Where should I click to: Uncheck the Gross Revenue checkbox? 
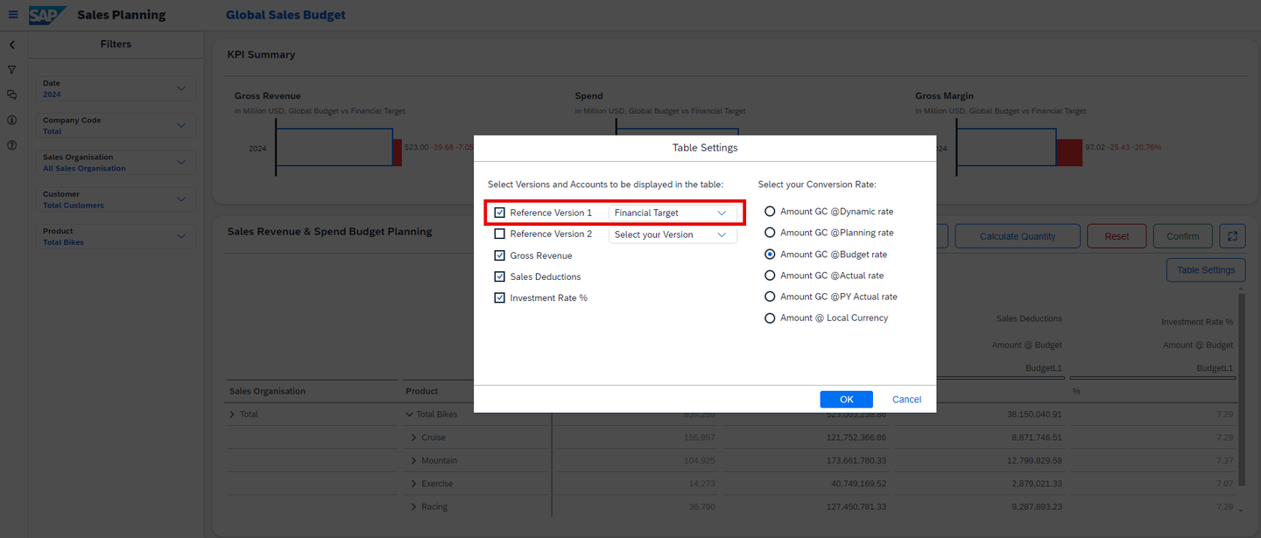click(500, 255)
